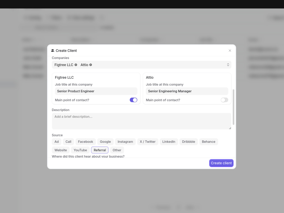
Task: Click the Attio card heading
Action: 150,77
